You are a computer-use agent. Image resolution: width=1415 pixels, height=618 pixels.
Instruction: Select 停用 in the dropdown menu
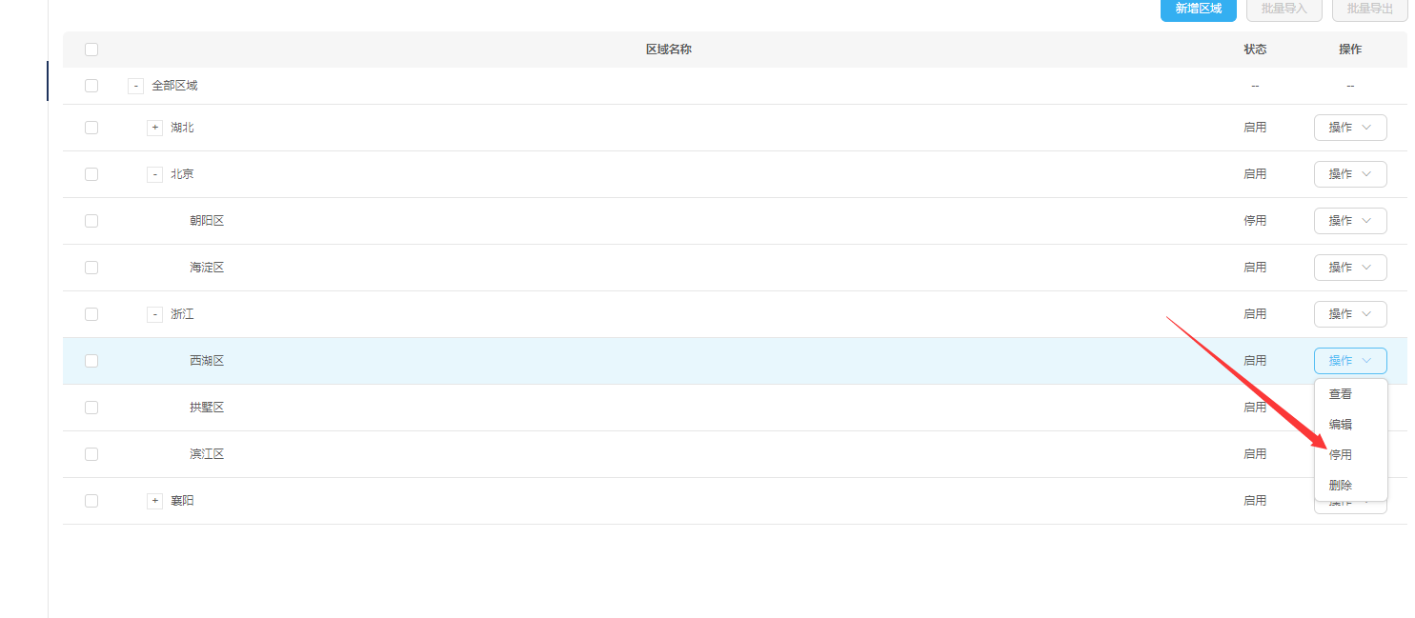click(x=1341, y=455)
